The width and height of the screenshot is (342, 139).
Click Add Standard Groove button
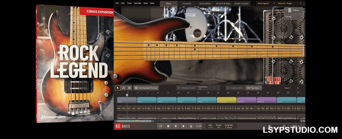(x=146, y=88)
